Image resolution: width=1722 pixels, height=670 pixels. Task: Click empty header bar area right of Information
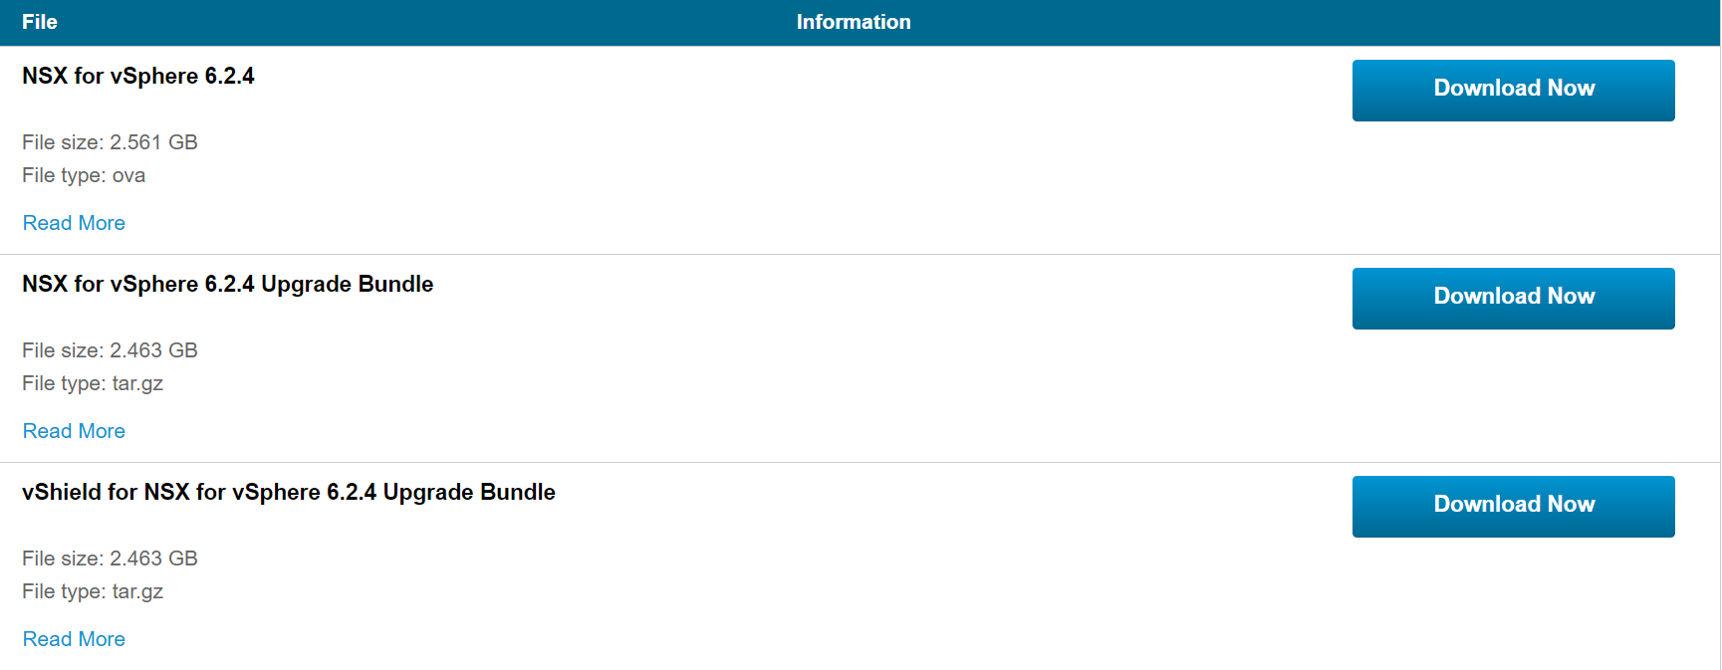click(1295, 22)
